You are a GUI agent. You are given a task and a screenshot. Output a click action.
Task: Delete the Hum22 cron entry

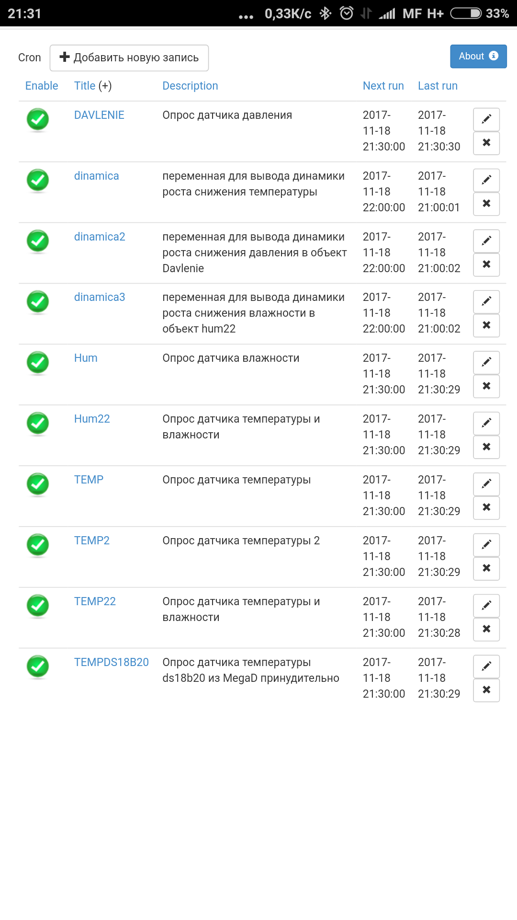click(486, 447)
